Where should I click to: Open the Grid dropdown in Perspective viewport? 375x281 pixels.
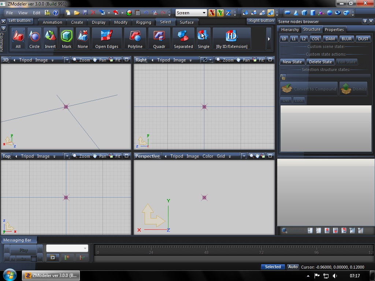[221, 156]
